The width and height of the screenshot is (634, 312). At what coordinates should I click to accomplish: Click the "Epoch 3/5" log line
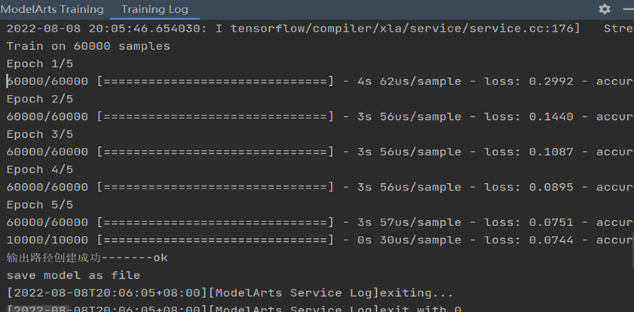coord(40,134)
